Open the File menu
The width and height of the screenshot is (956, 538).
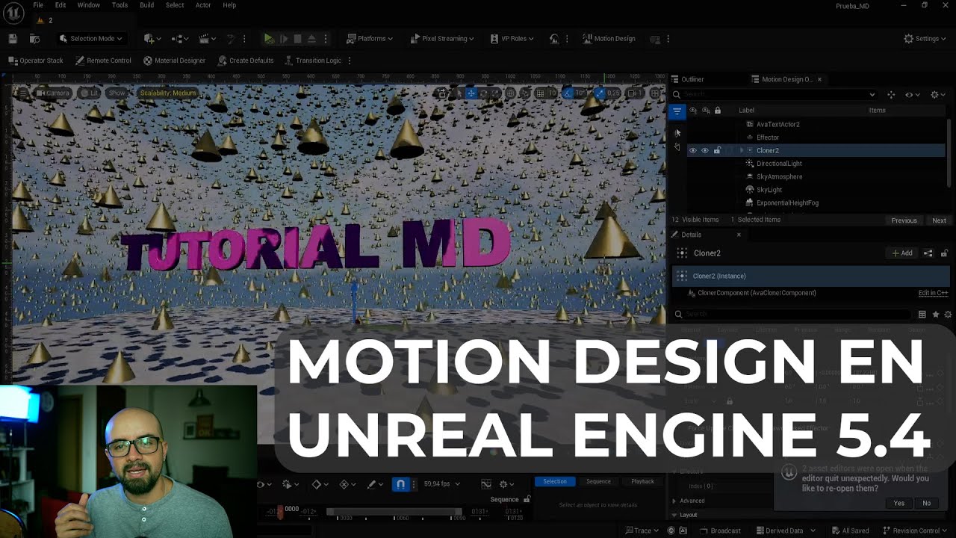(38, 5)
